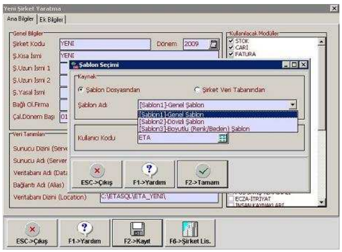Uncheck the STOK module checkbox
The image size is (342, 252).
click(x=231, y=41)
